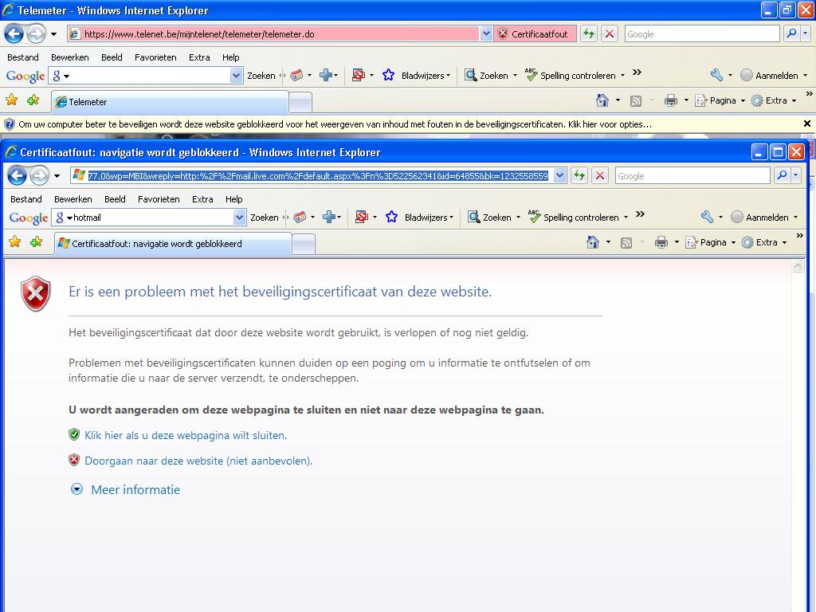Click scroll up arrow on error page scrollbar
Image resolution: width=816 pixels, height=612 pixels.
[798, 266]
